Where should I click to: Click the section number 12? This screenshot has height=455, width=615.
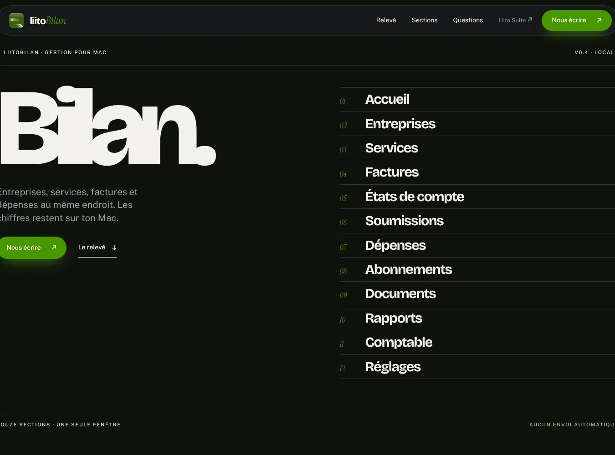click(343, 369)
